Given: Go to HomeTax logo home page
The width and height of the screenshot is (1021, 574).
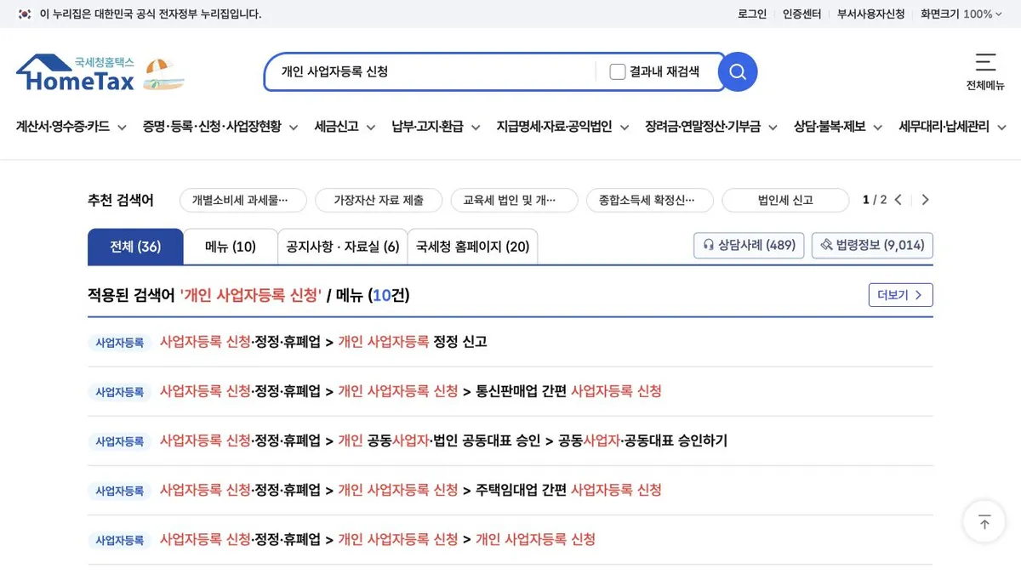Looking at the screenshot, I should pos(75,73).
